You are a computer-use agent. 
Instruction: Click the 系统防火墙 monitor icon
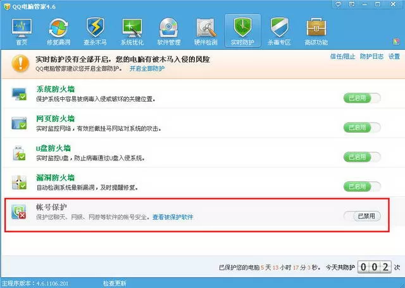coord(19,94)
